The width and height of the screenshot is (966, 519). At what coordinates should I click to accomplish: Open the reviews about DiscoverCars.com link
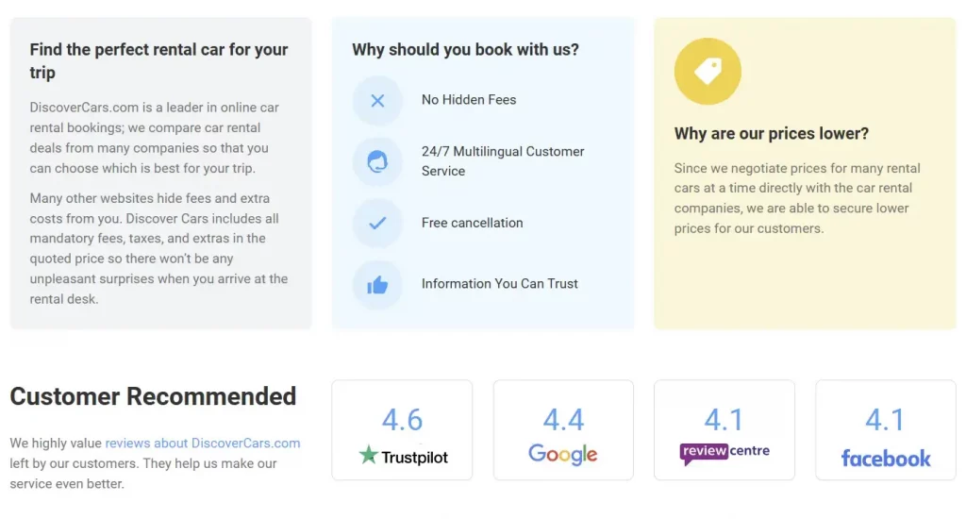pos(203,443)
